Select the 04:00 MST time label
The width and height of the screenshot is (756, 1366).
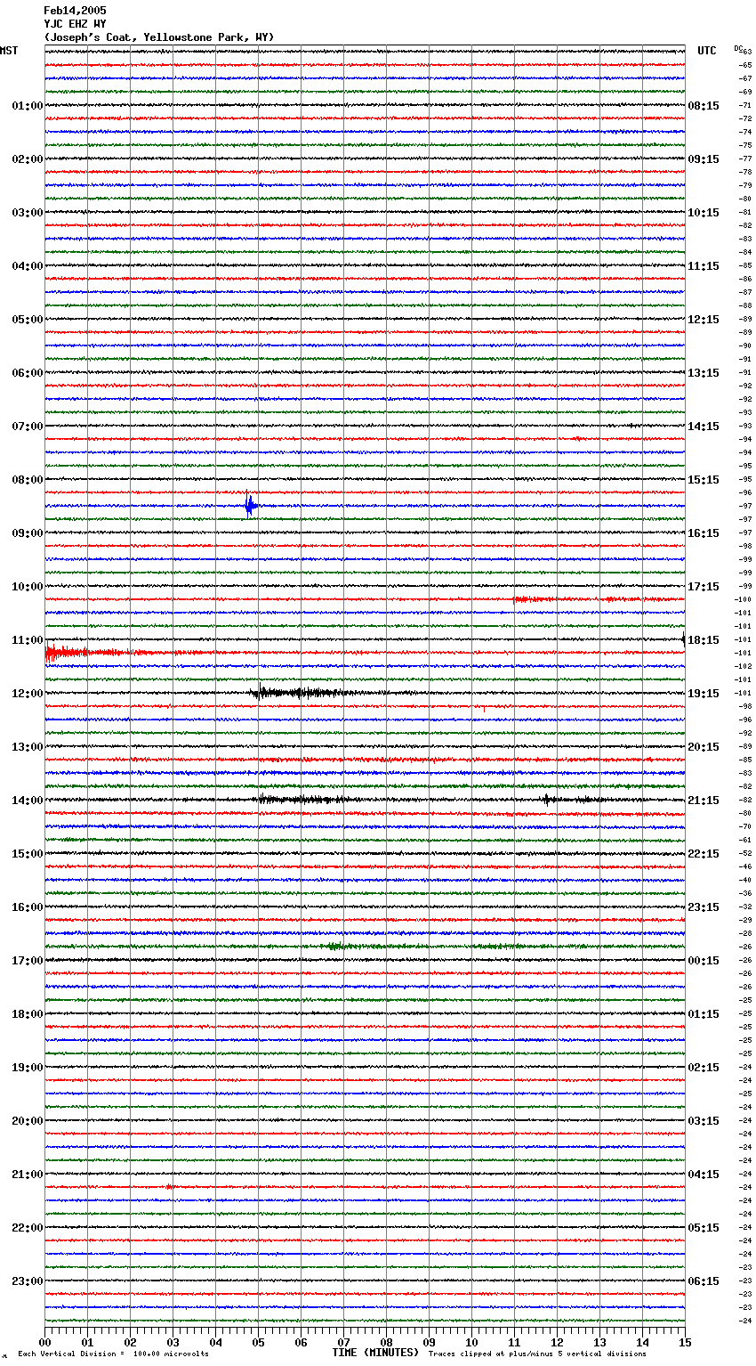pyautogui.click(x=28, y=266)
